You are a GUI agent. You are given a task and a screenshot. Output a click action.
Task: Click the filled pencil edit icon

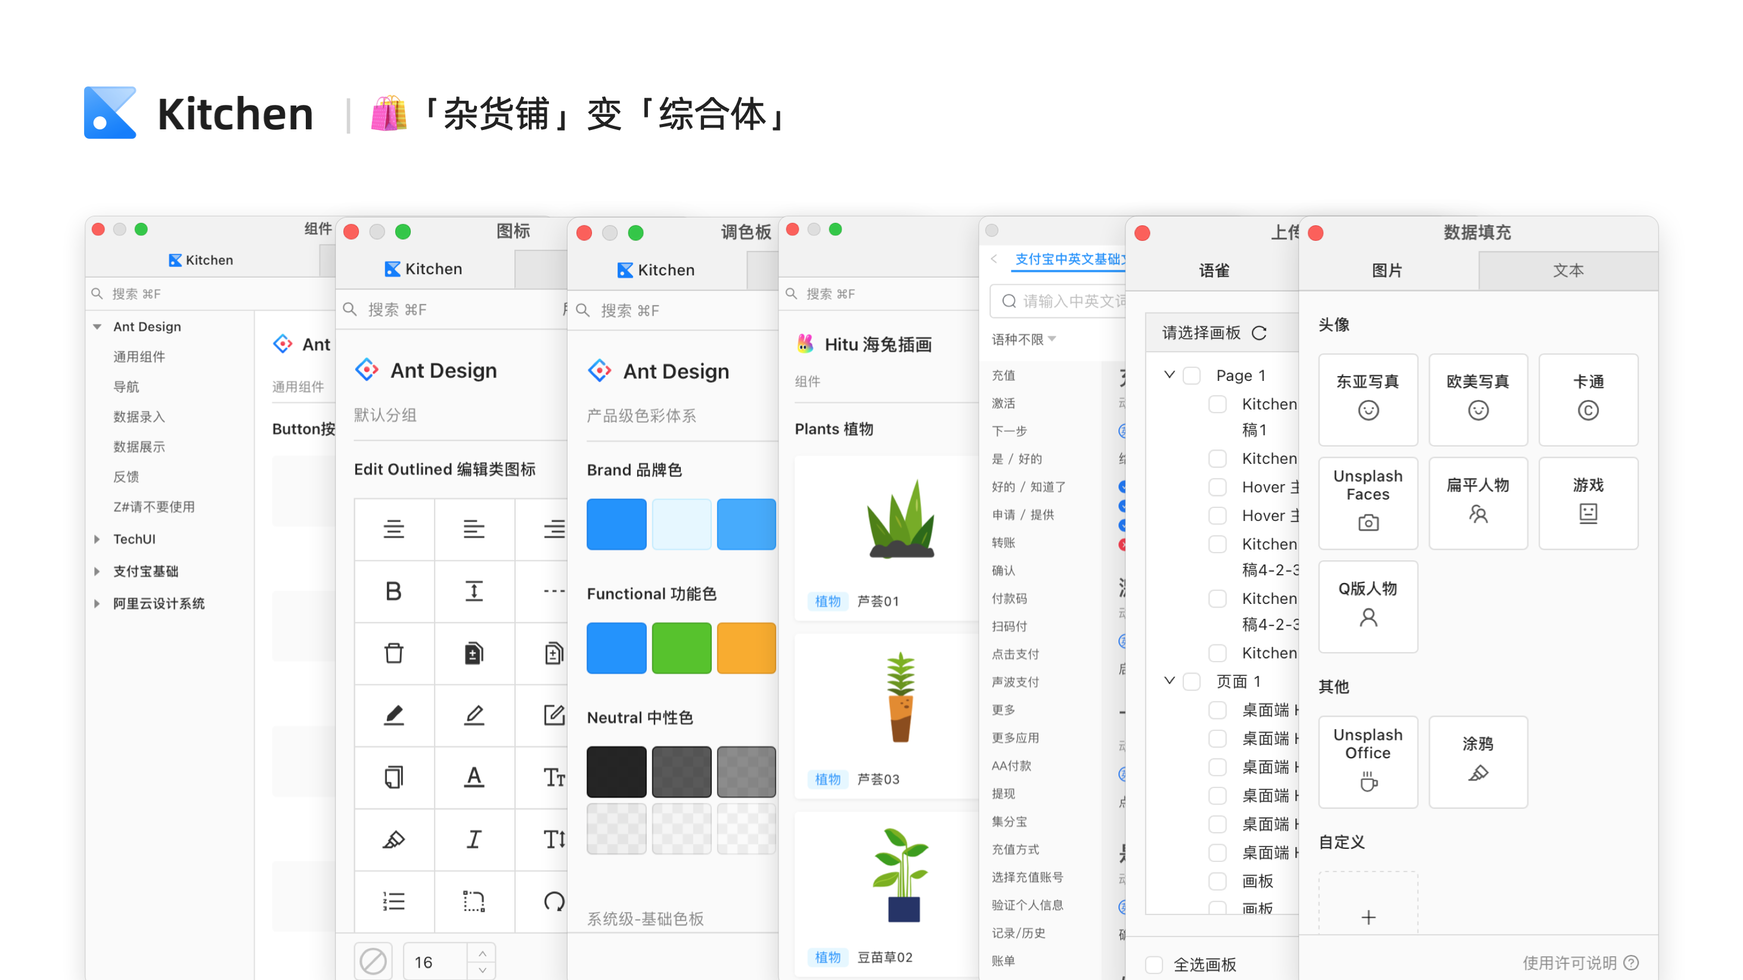coord(393,715)
